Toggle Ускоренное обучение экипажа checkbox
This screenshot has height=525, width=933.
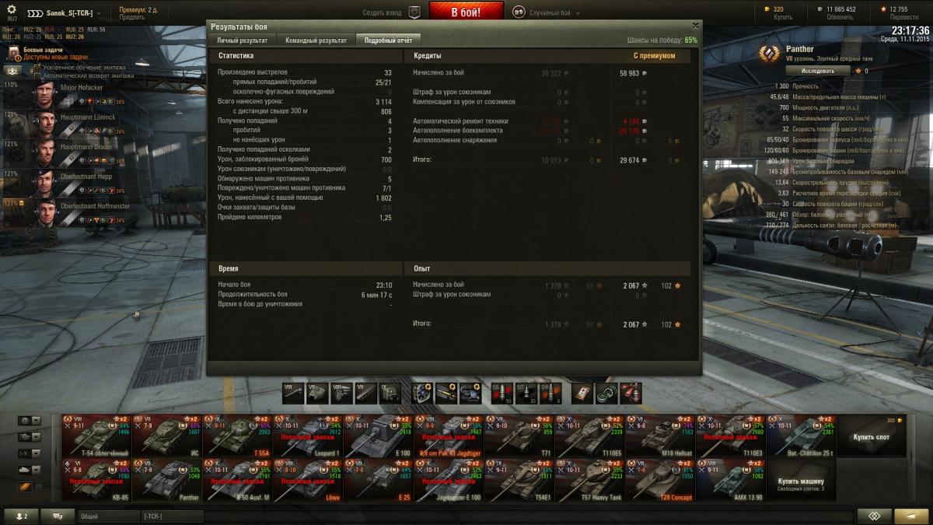click(x=37, y=68)
